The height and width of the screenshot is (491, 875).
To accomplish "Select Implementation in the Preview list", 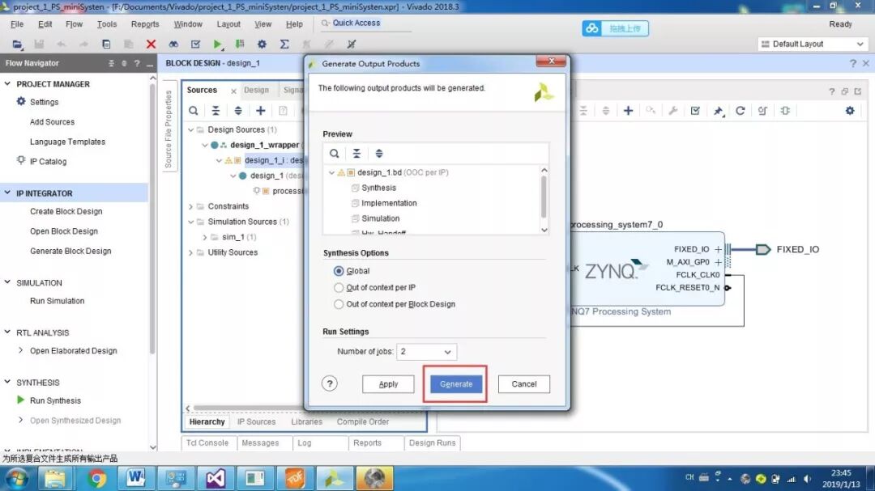I will [389, 203].
